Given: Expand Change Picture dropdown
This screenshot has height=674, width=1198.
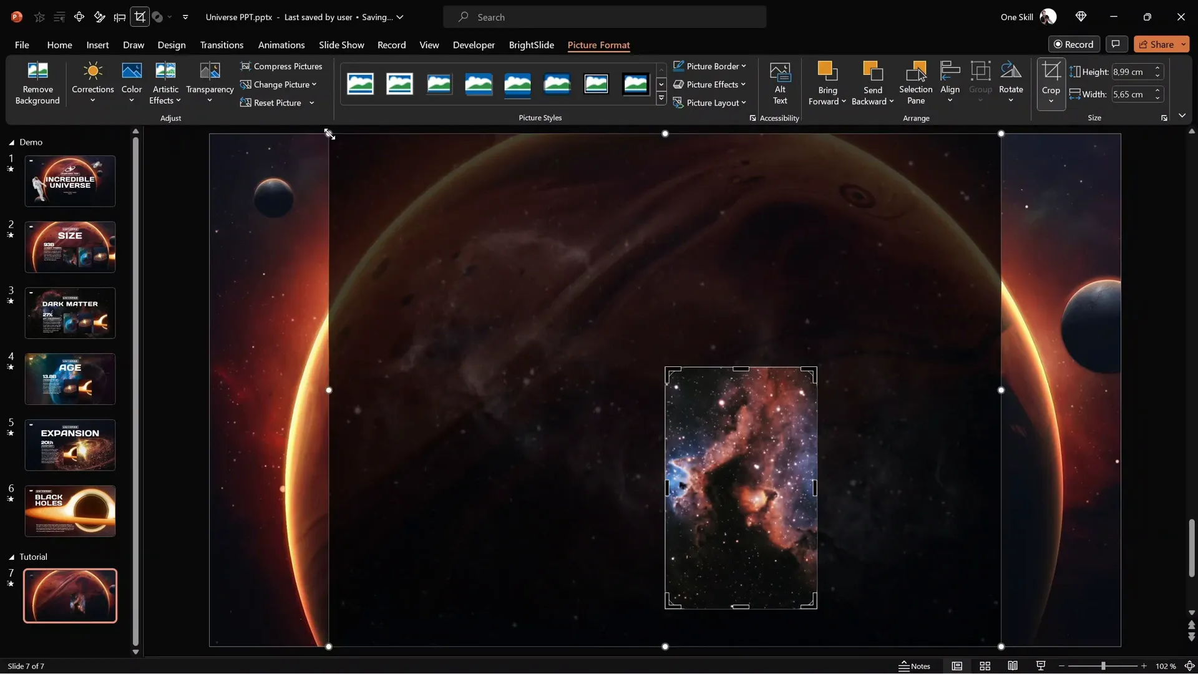Looking at the screenshot, I should click(x=314, y=84).
